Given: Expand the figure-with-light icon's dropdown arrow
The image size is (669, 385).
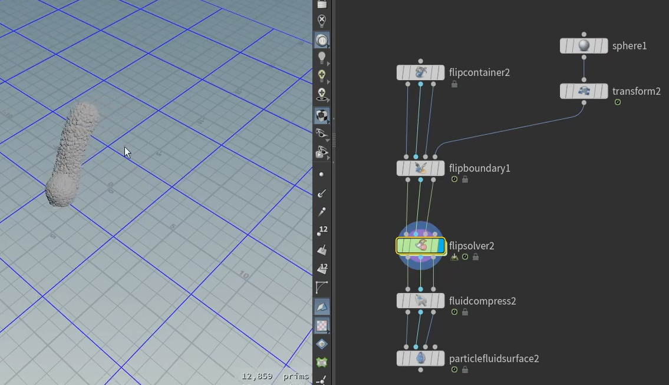Looking at the screenshot, I should (328, 101).
